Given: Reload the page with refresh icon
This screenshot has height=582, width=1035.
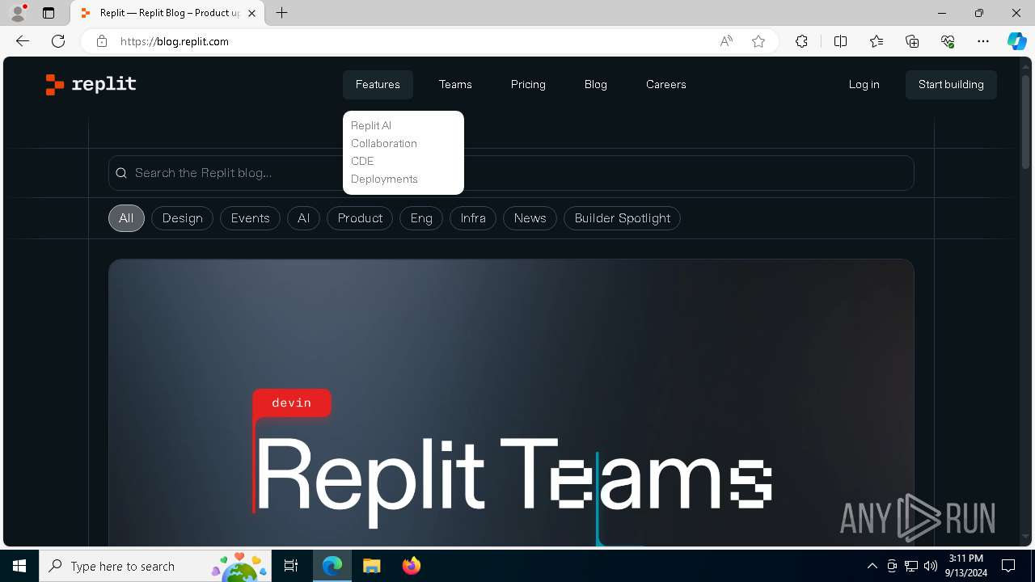Looking at the screenshot, I should pos(58,41).
